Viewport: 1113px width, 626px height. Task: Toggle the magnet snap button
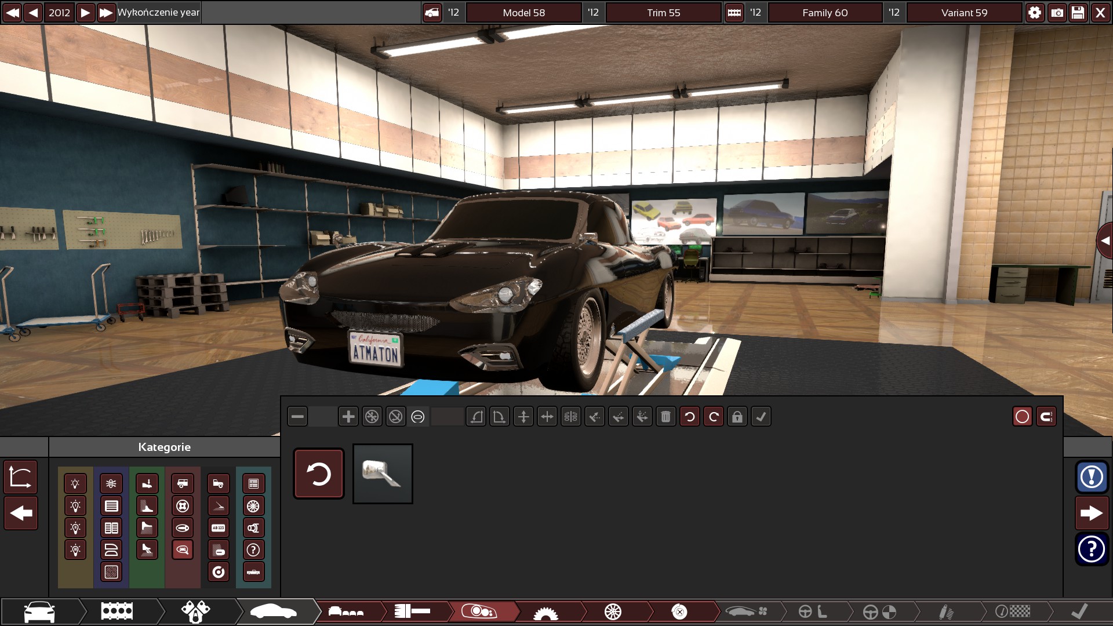1046,416
